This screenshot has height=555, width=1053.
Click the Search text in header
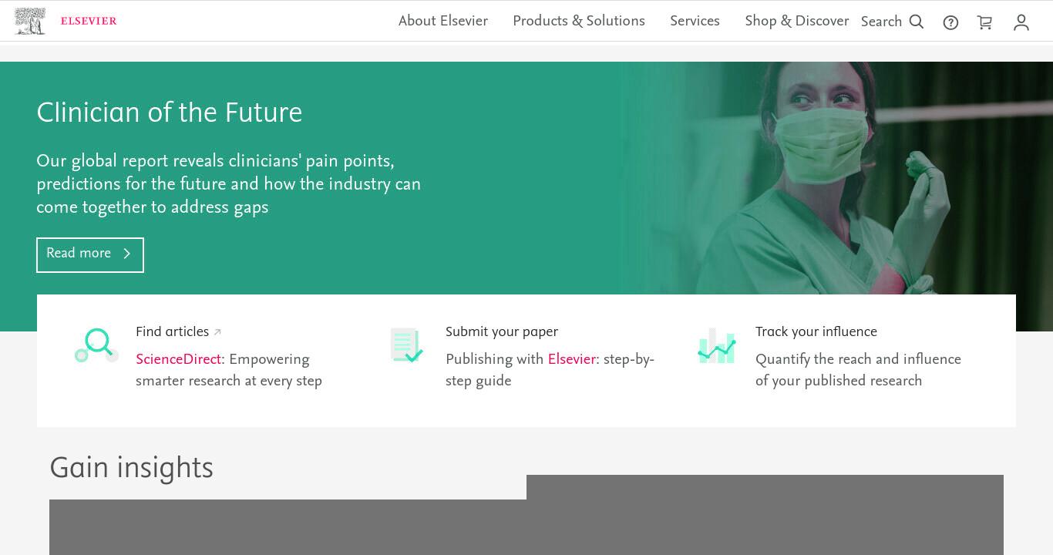tap(881, 22)
